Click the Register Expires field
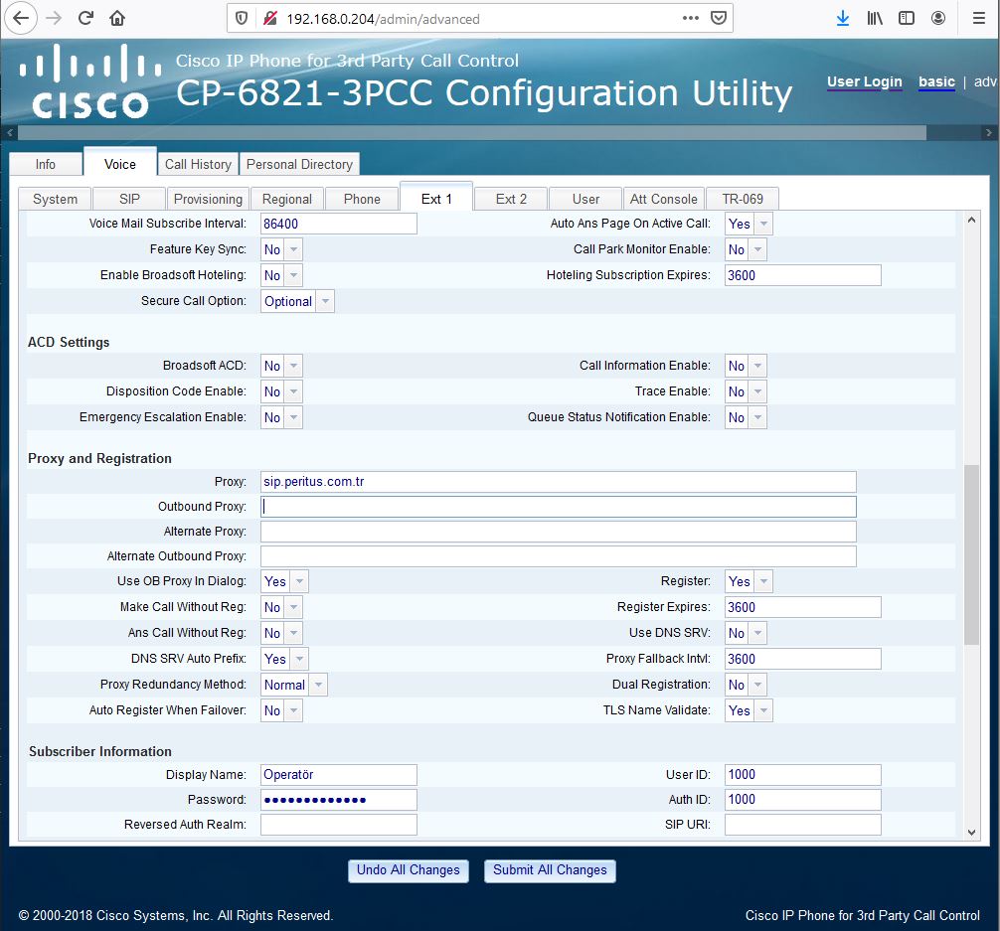The image size is (1000, 931). tap(803, 607)
